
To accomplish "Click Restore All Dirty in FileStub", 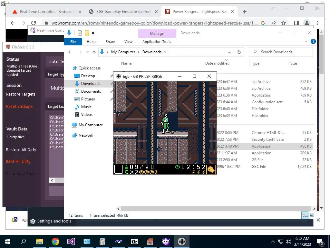I will 21,150.
